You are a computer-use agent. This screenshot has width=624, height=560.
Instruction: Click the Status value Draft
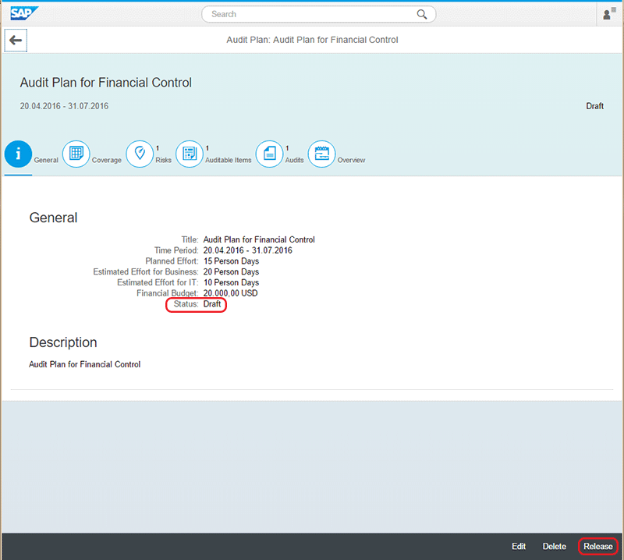[212, 304]
